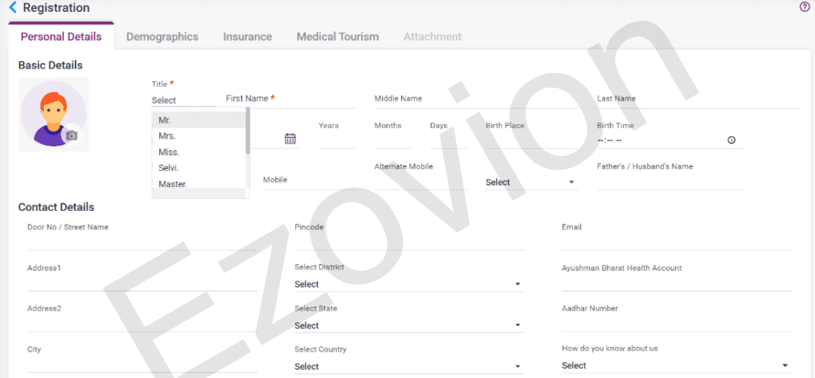
Task: Expand the Select District dropdown
Action: [x=408, y=284]
